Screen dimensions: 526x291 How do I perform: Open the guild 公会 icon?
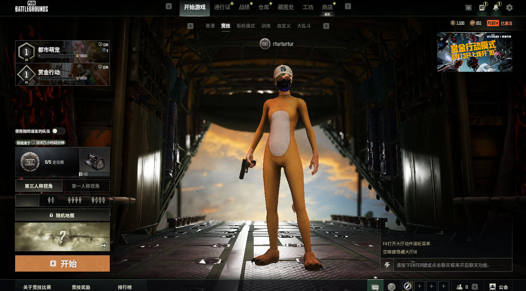click(x=492, y=287)
